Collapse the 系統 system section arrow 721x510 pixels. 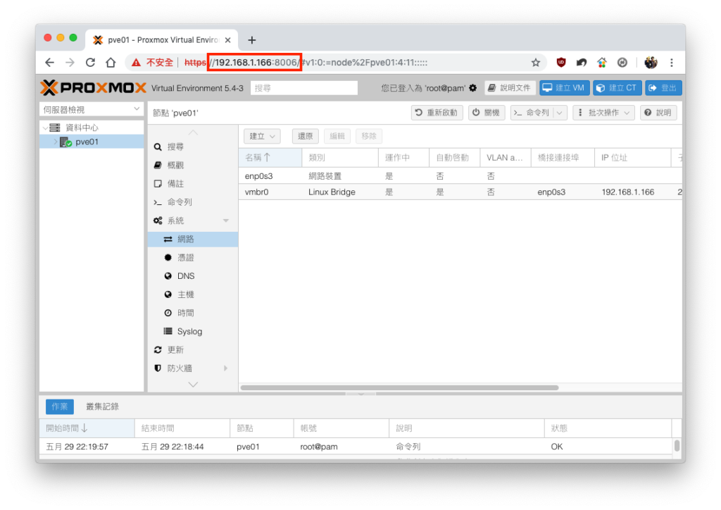click(226, 220)
